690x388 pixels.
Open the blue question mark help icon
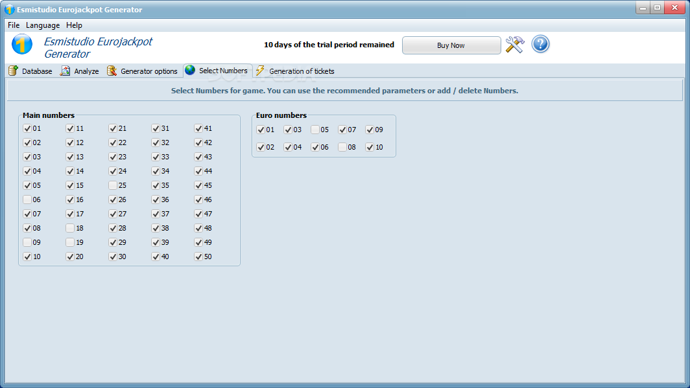coord(540,45)
